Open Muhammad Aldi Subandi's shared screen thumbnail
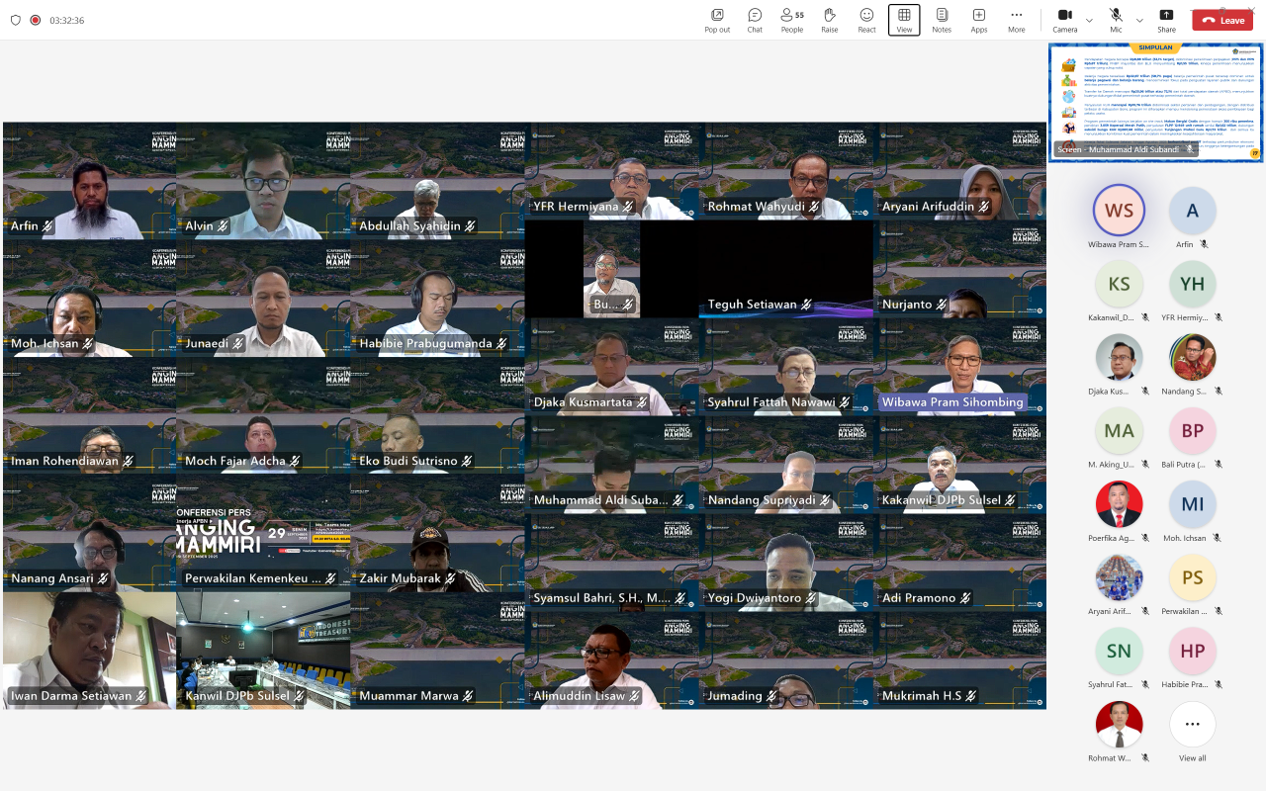The width and height of the screenshot is (1266, 791). click(1155, 102)
